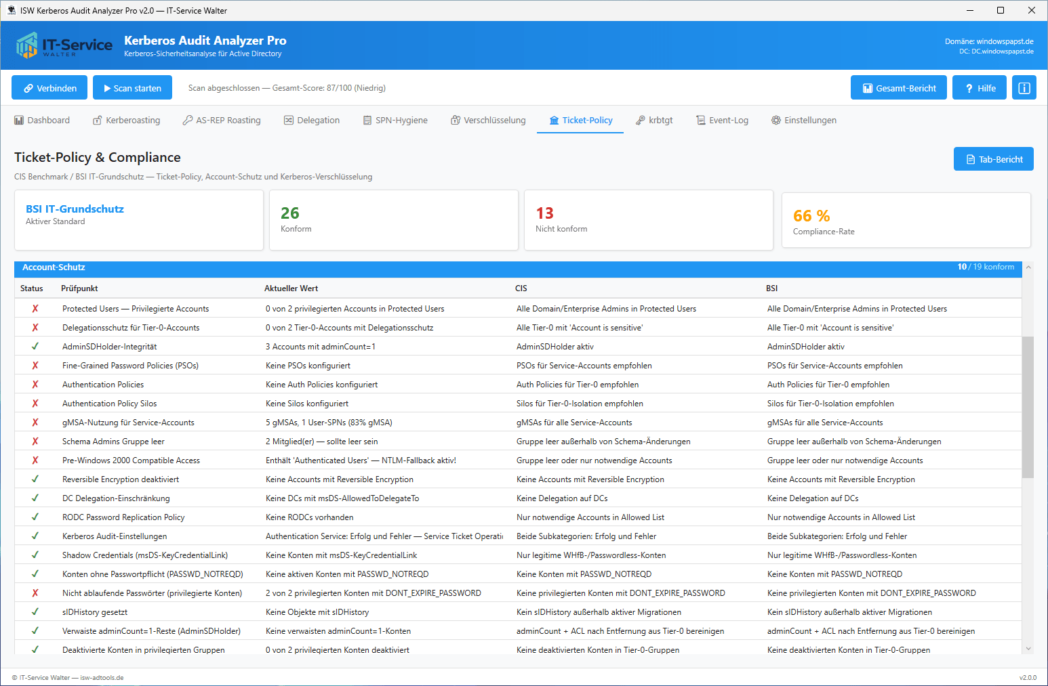
Task: Click red X status for Authentication Policies row
Action: [x=35, y=385]
